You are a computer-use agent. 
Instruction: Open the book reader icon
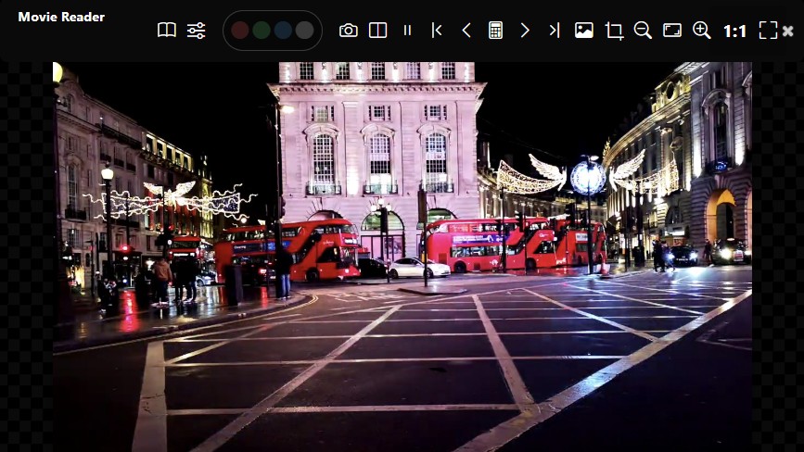click(x=167, y=31)
